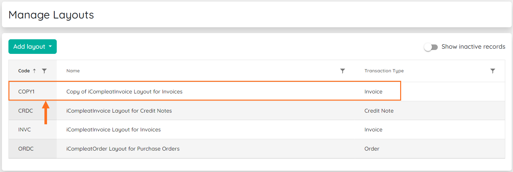Click the Transaction Type column header
This screenshot has width=513, height=172.
click(384, 71)
